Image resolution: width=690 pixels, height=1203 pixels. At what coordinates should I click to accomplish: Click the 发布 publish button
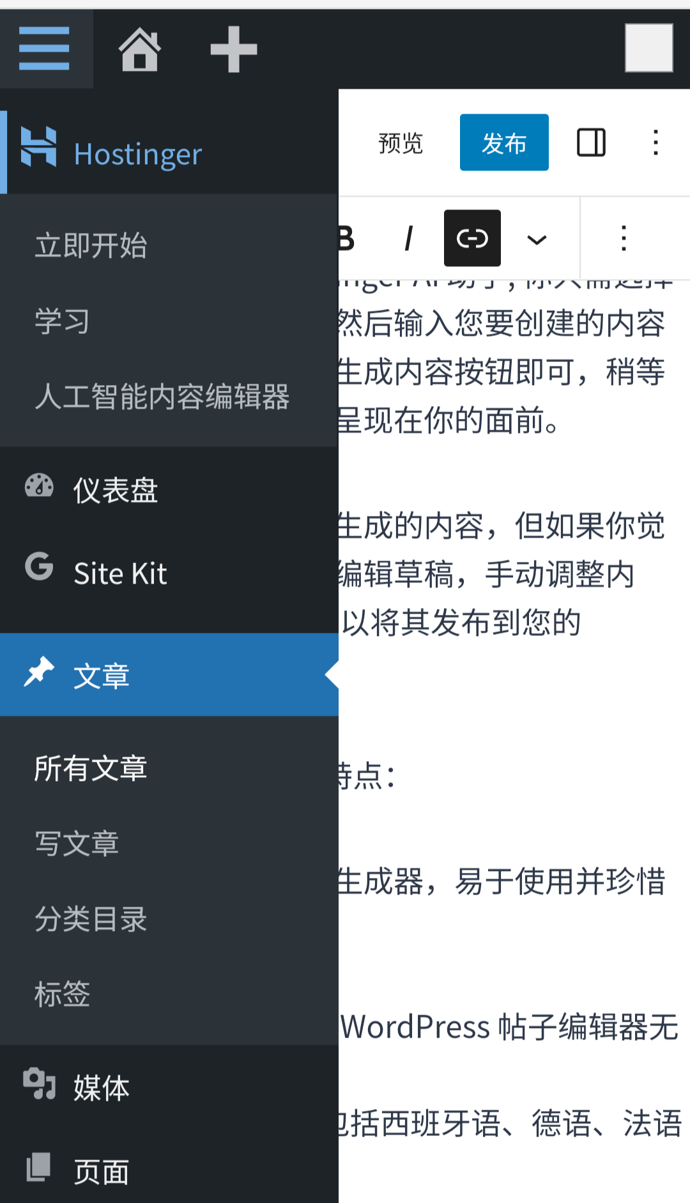tap(504, 143)
